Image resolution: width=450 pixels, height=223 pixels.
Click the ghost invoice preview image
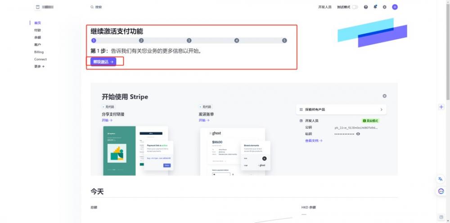(235, 152)
